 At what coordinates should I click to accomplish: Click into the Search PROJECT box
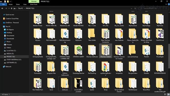tap(154, 8)
